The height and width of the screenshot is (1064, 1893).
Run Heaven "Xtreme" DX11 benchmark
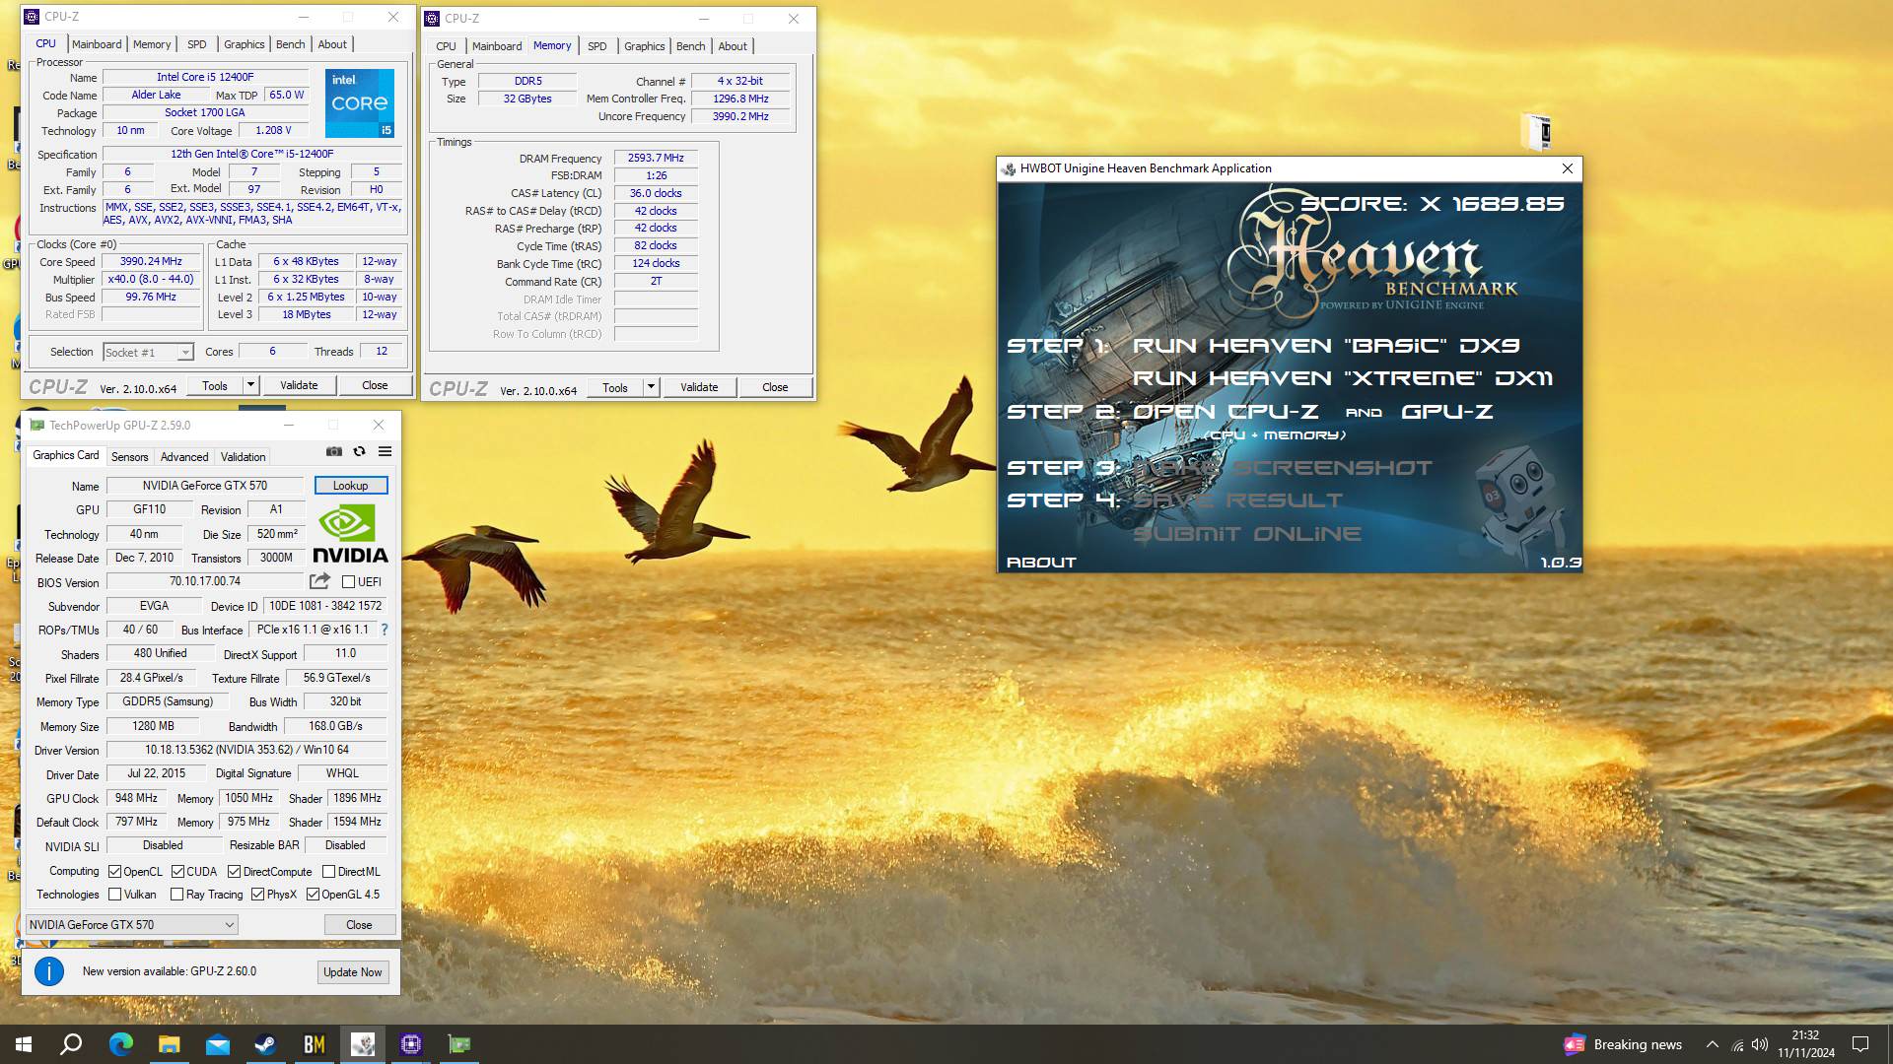1342,378
